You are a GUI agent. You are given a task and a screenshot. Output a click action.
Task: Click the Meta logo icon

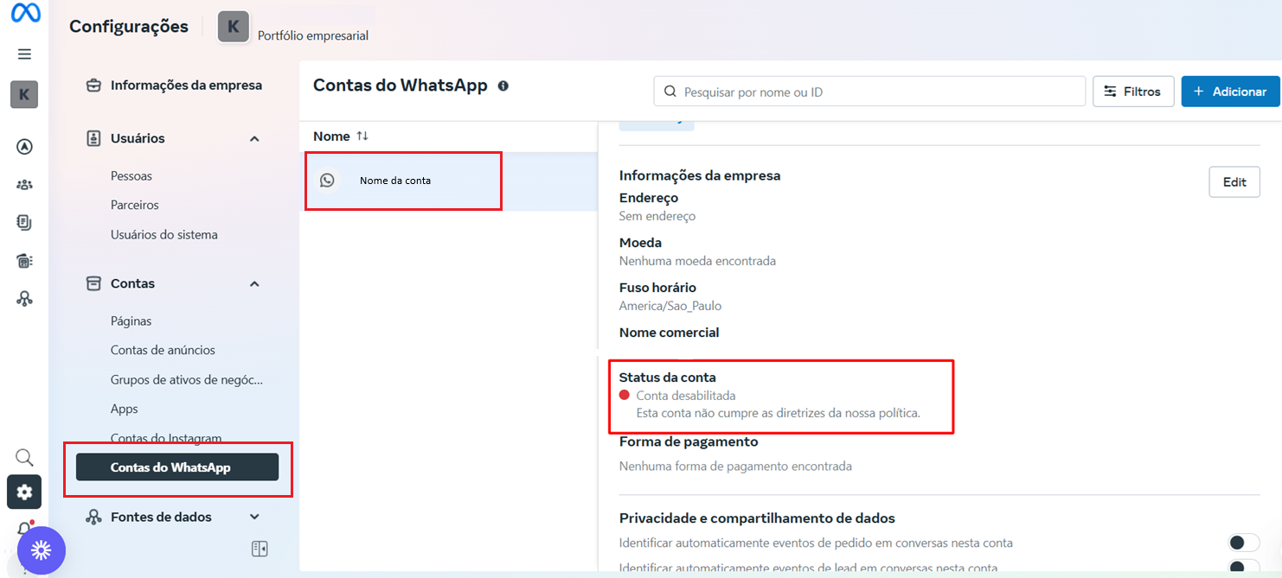[23, 15]
